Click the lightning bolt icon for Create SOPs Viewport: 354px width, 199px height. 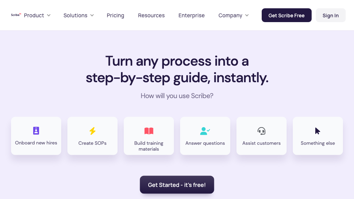pos(92,131)
